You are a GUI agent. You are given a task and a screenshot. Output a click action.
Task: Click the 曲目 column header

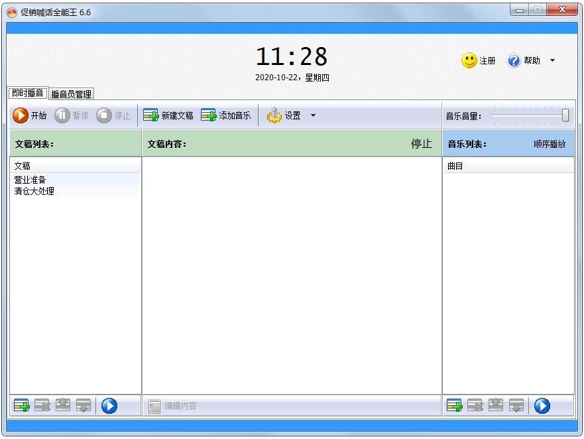[455, 166]
